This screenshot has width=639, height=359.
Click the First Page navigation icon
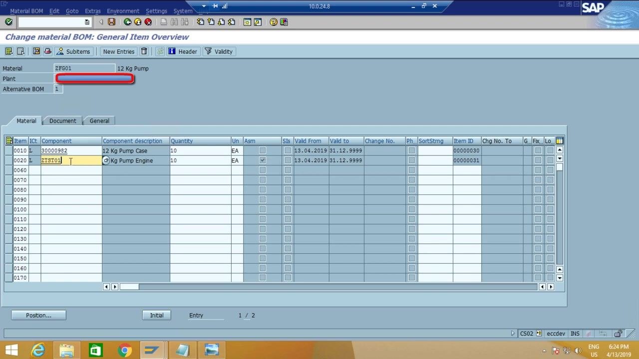coord(200,22)
